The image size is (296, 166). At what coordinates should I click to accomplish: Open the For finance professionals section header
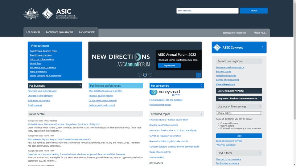[x=116, y=86]
